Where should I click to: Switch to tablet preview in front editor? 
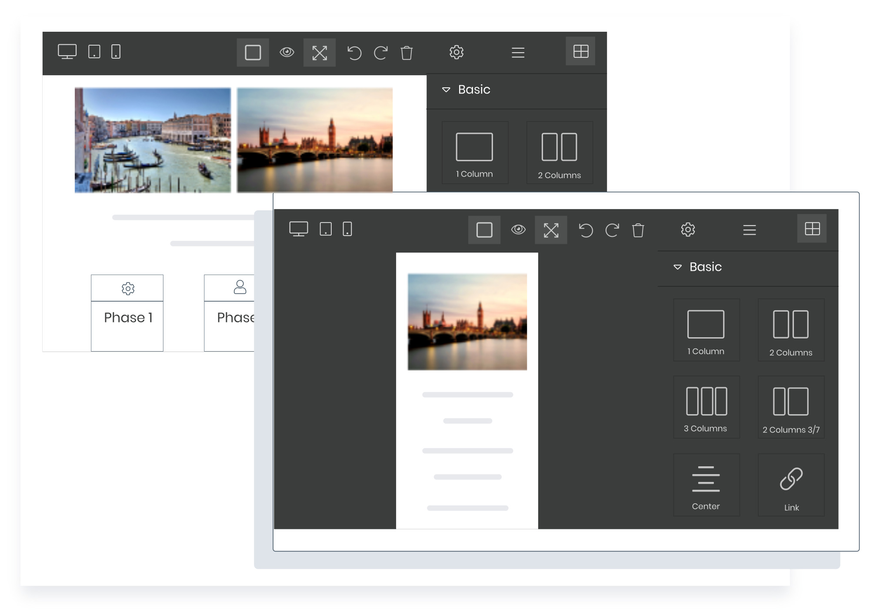tap(326, 229)
